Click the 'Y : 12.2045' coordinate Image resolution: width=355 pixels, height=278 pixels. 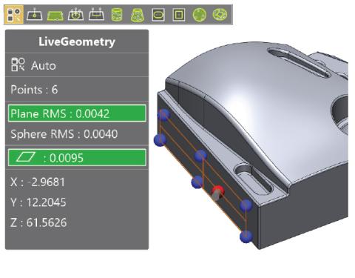(x=38, y=202)
